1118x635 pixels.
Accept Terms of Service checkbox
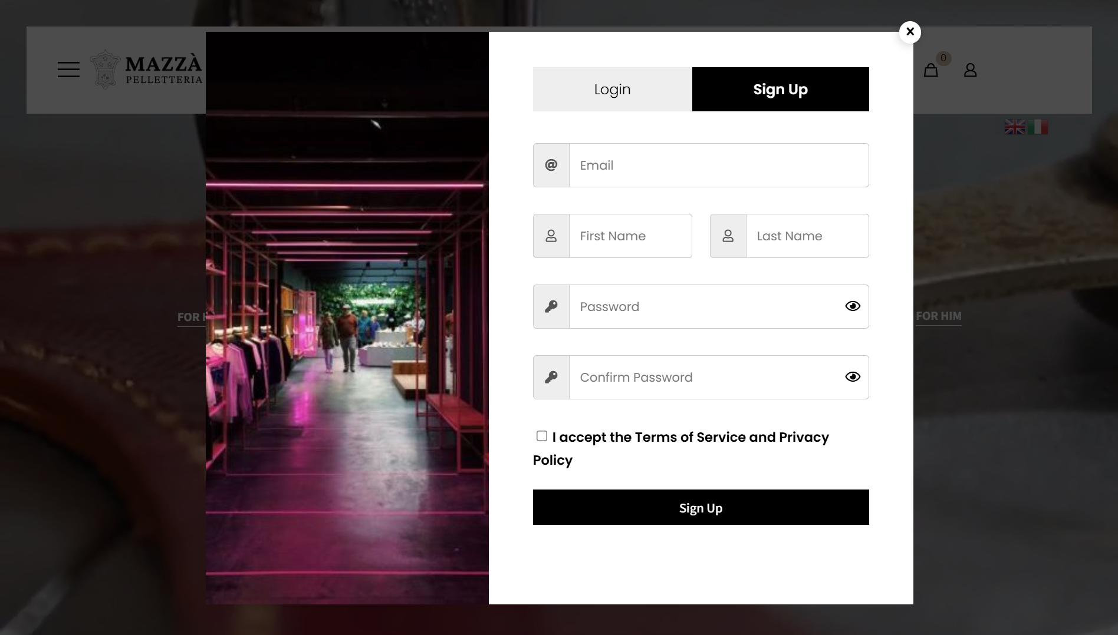tap(541, 436)
